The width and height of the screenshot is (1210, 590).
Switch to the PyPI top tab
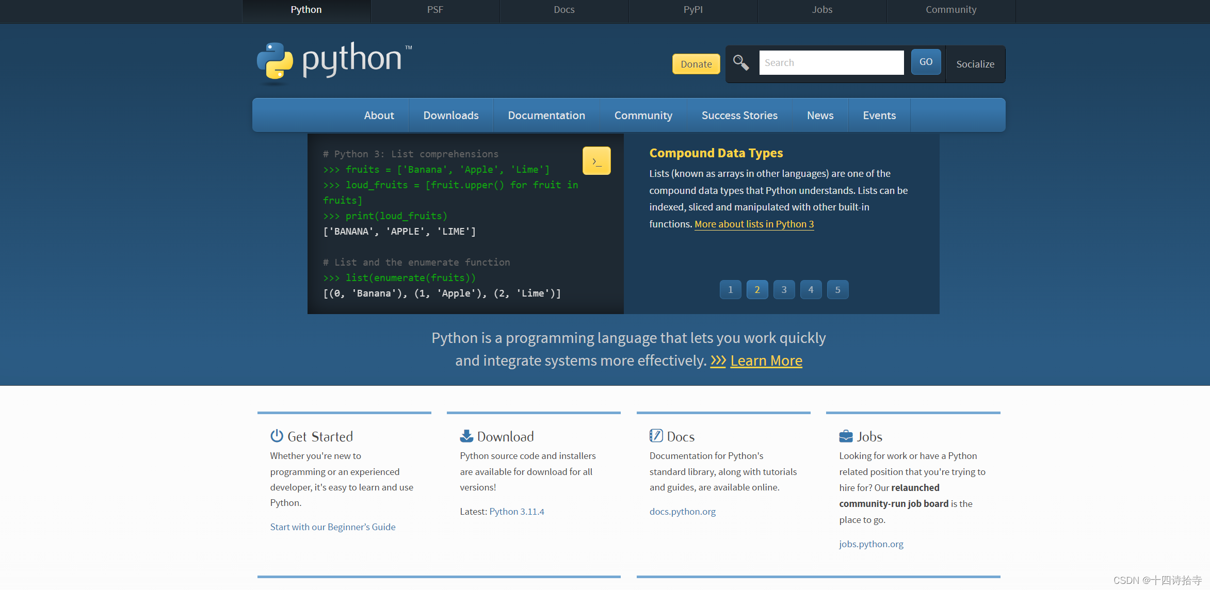[x=692, y=10]
